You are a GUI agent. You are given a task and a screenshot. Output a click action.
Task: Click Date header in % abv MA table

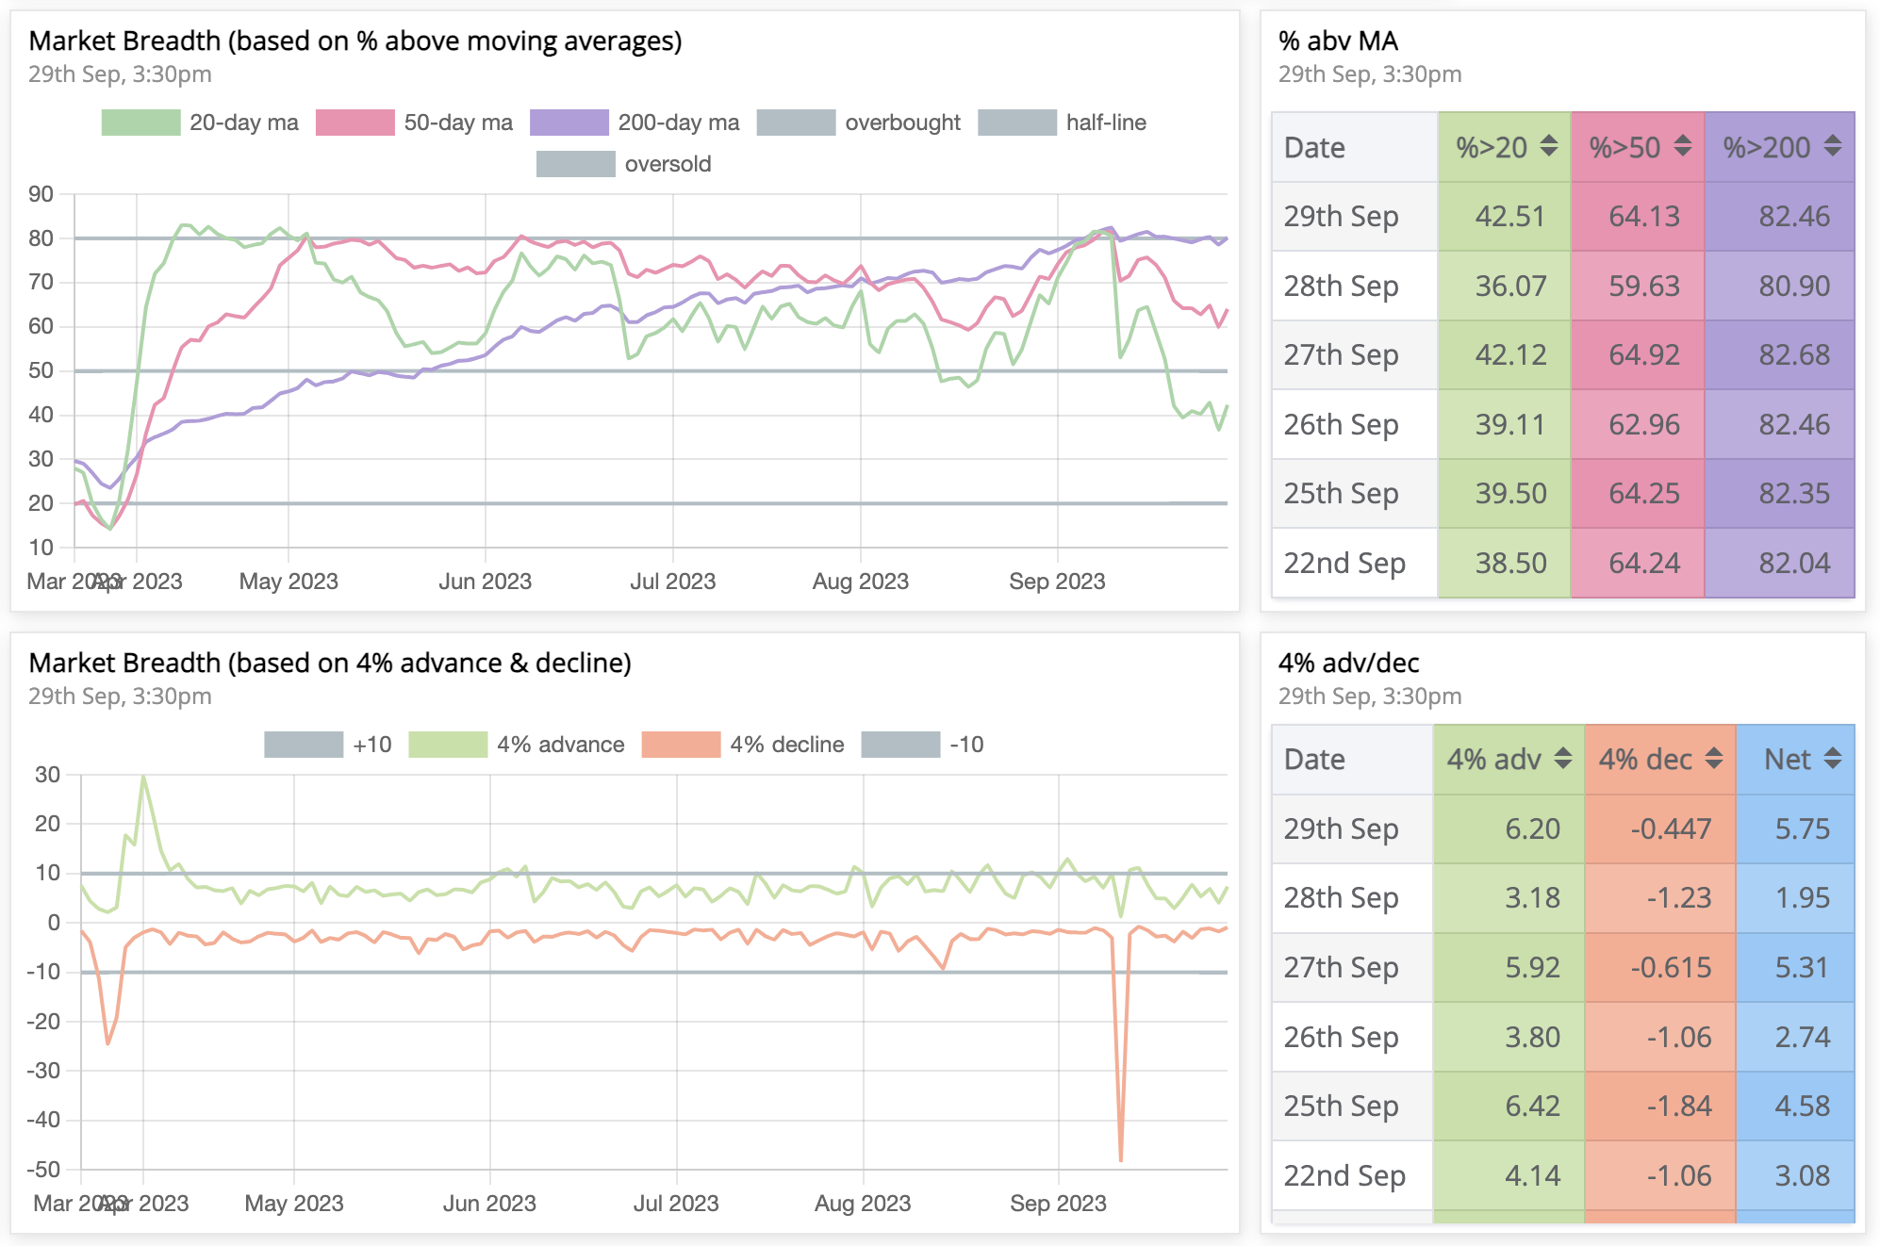click(x=1314, y=147)
